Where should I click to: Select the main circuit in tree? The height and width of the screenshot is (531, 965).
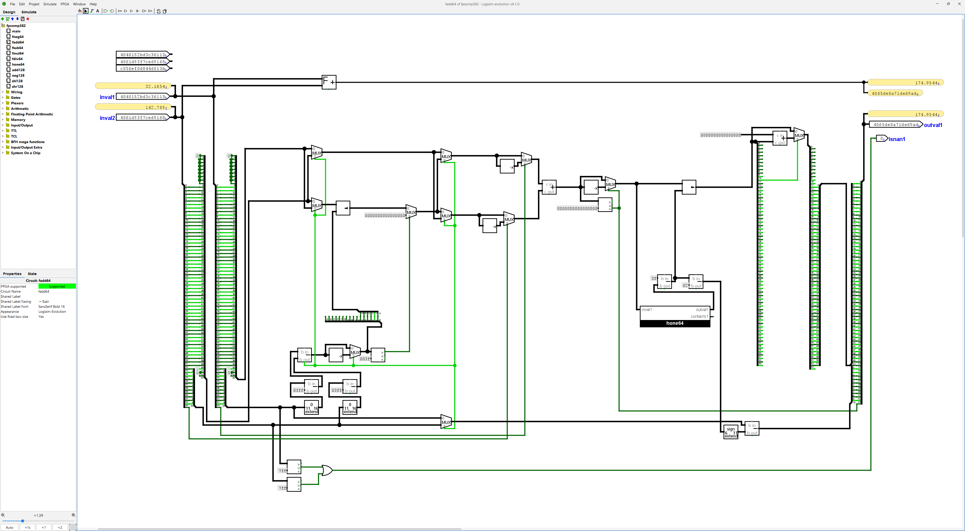(16, 31)
